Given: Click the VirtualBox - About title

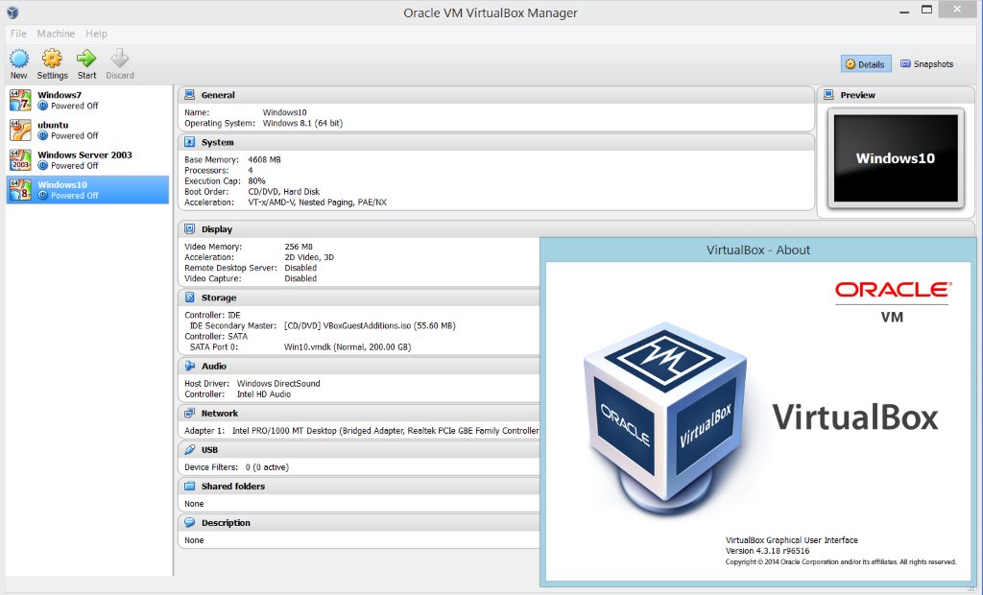Looking at the screenshot, I should tap(758, 250).
